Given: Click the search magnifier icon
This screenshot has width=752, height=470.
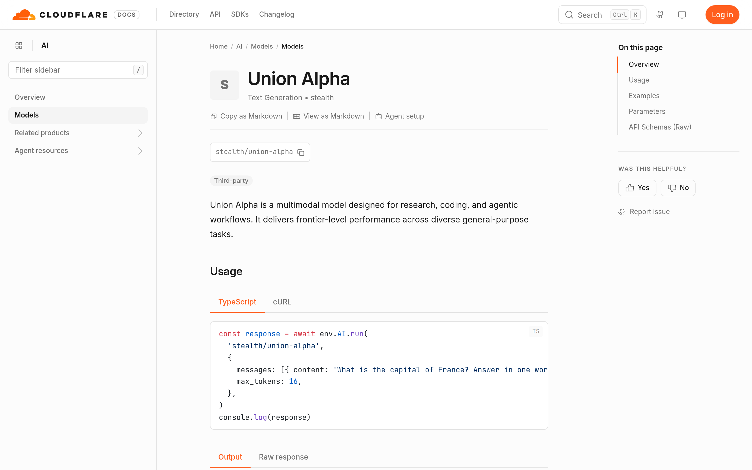Looking at the screenshot, I should [x=569, y=15].
